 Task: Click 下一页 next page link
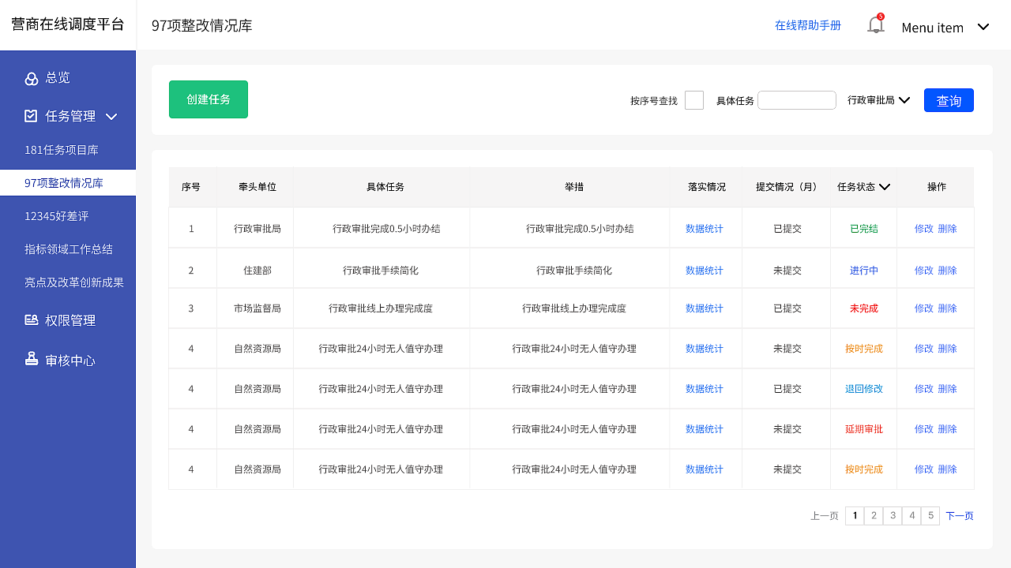(960, 516)
